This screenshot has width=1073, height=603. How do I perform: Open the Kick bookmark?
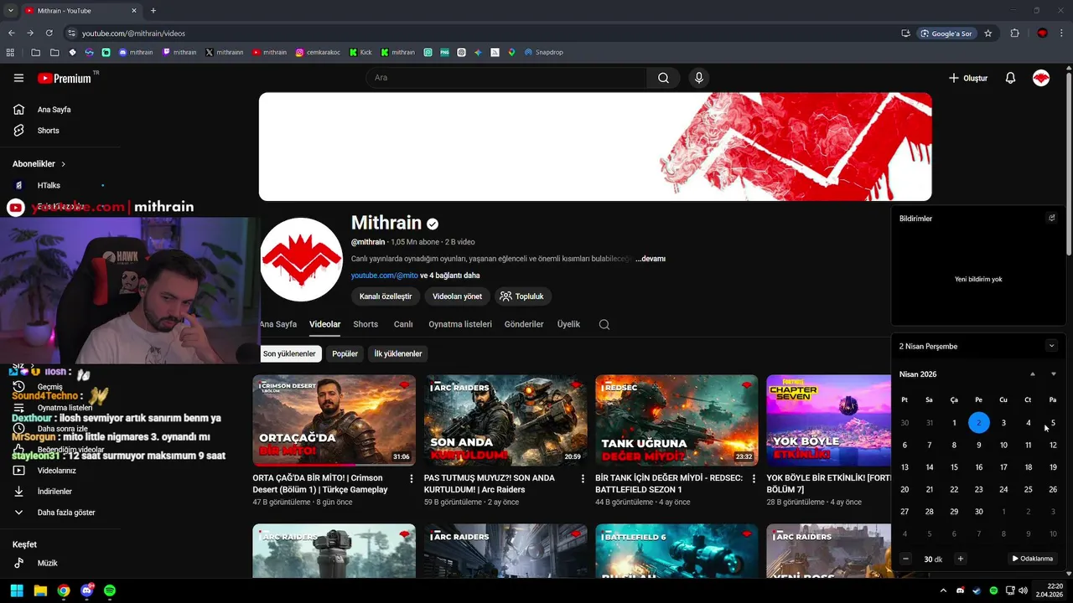(360, 52)
